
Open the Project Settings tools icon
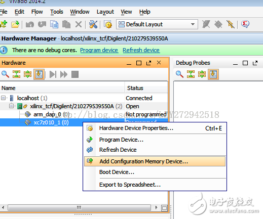[93, 24]
